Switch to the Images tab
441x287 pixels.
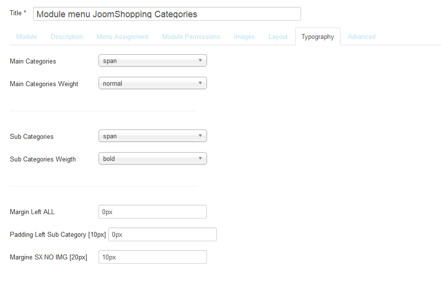(x=244, y=36)
